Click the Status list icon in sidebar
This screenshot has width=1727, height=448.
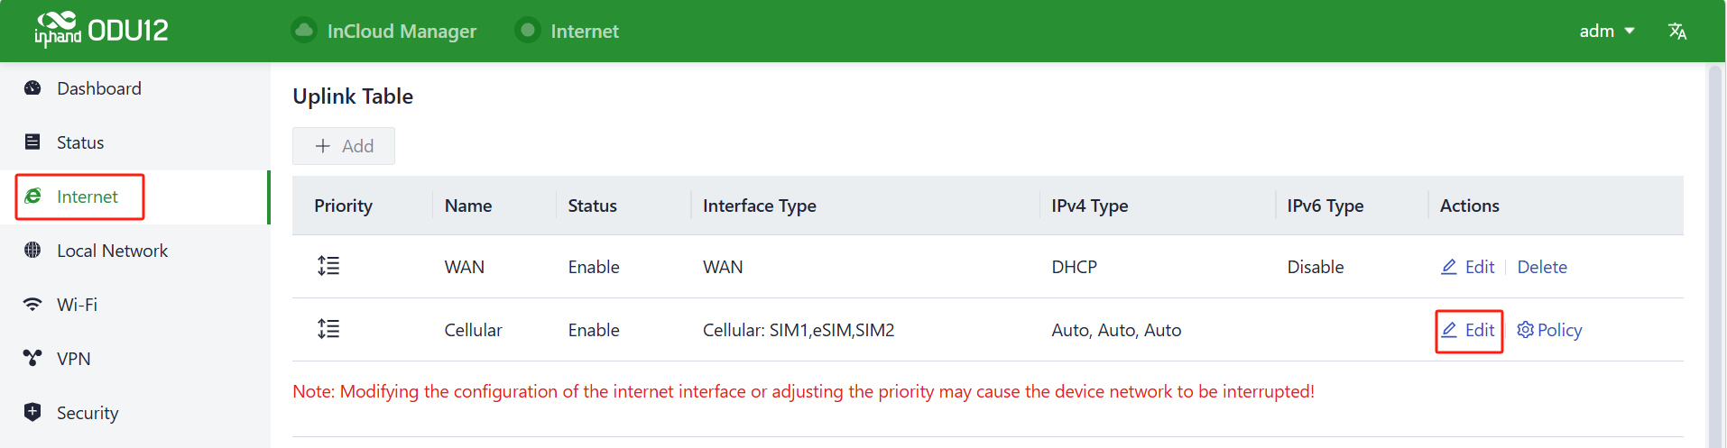tap(32, 142)
